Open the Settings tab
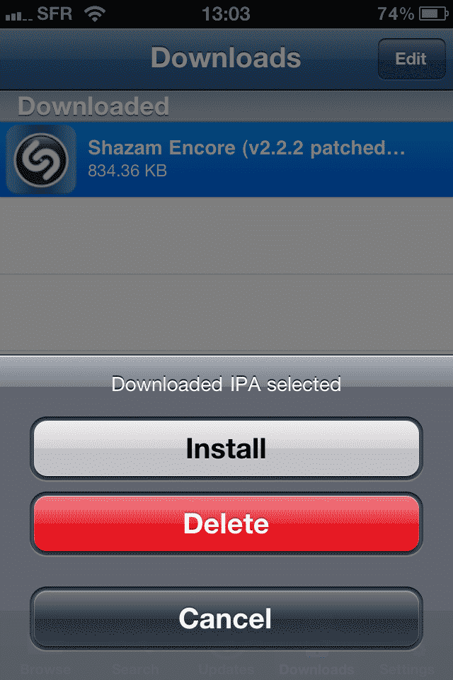453x680 pixels. 406,668
